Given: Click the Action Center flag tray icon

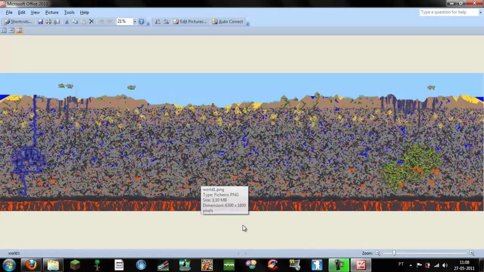Looking at the screenshot, I should coord(419,265).
